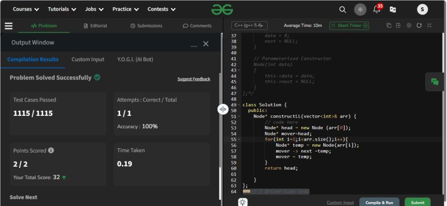Collapse code fold at line 55

(239, 139)
